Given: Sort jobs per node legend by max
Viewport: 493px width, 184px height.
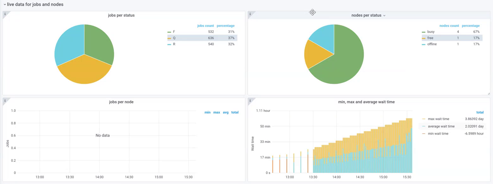Looking at the screenshot, I should point(217,112).
